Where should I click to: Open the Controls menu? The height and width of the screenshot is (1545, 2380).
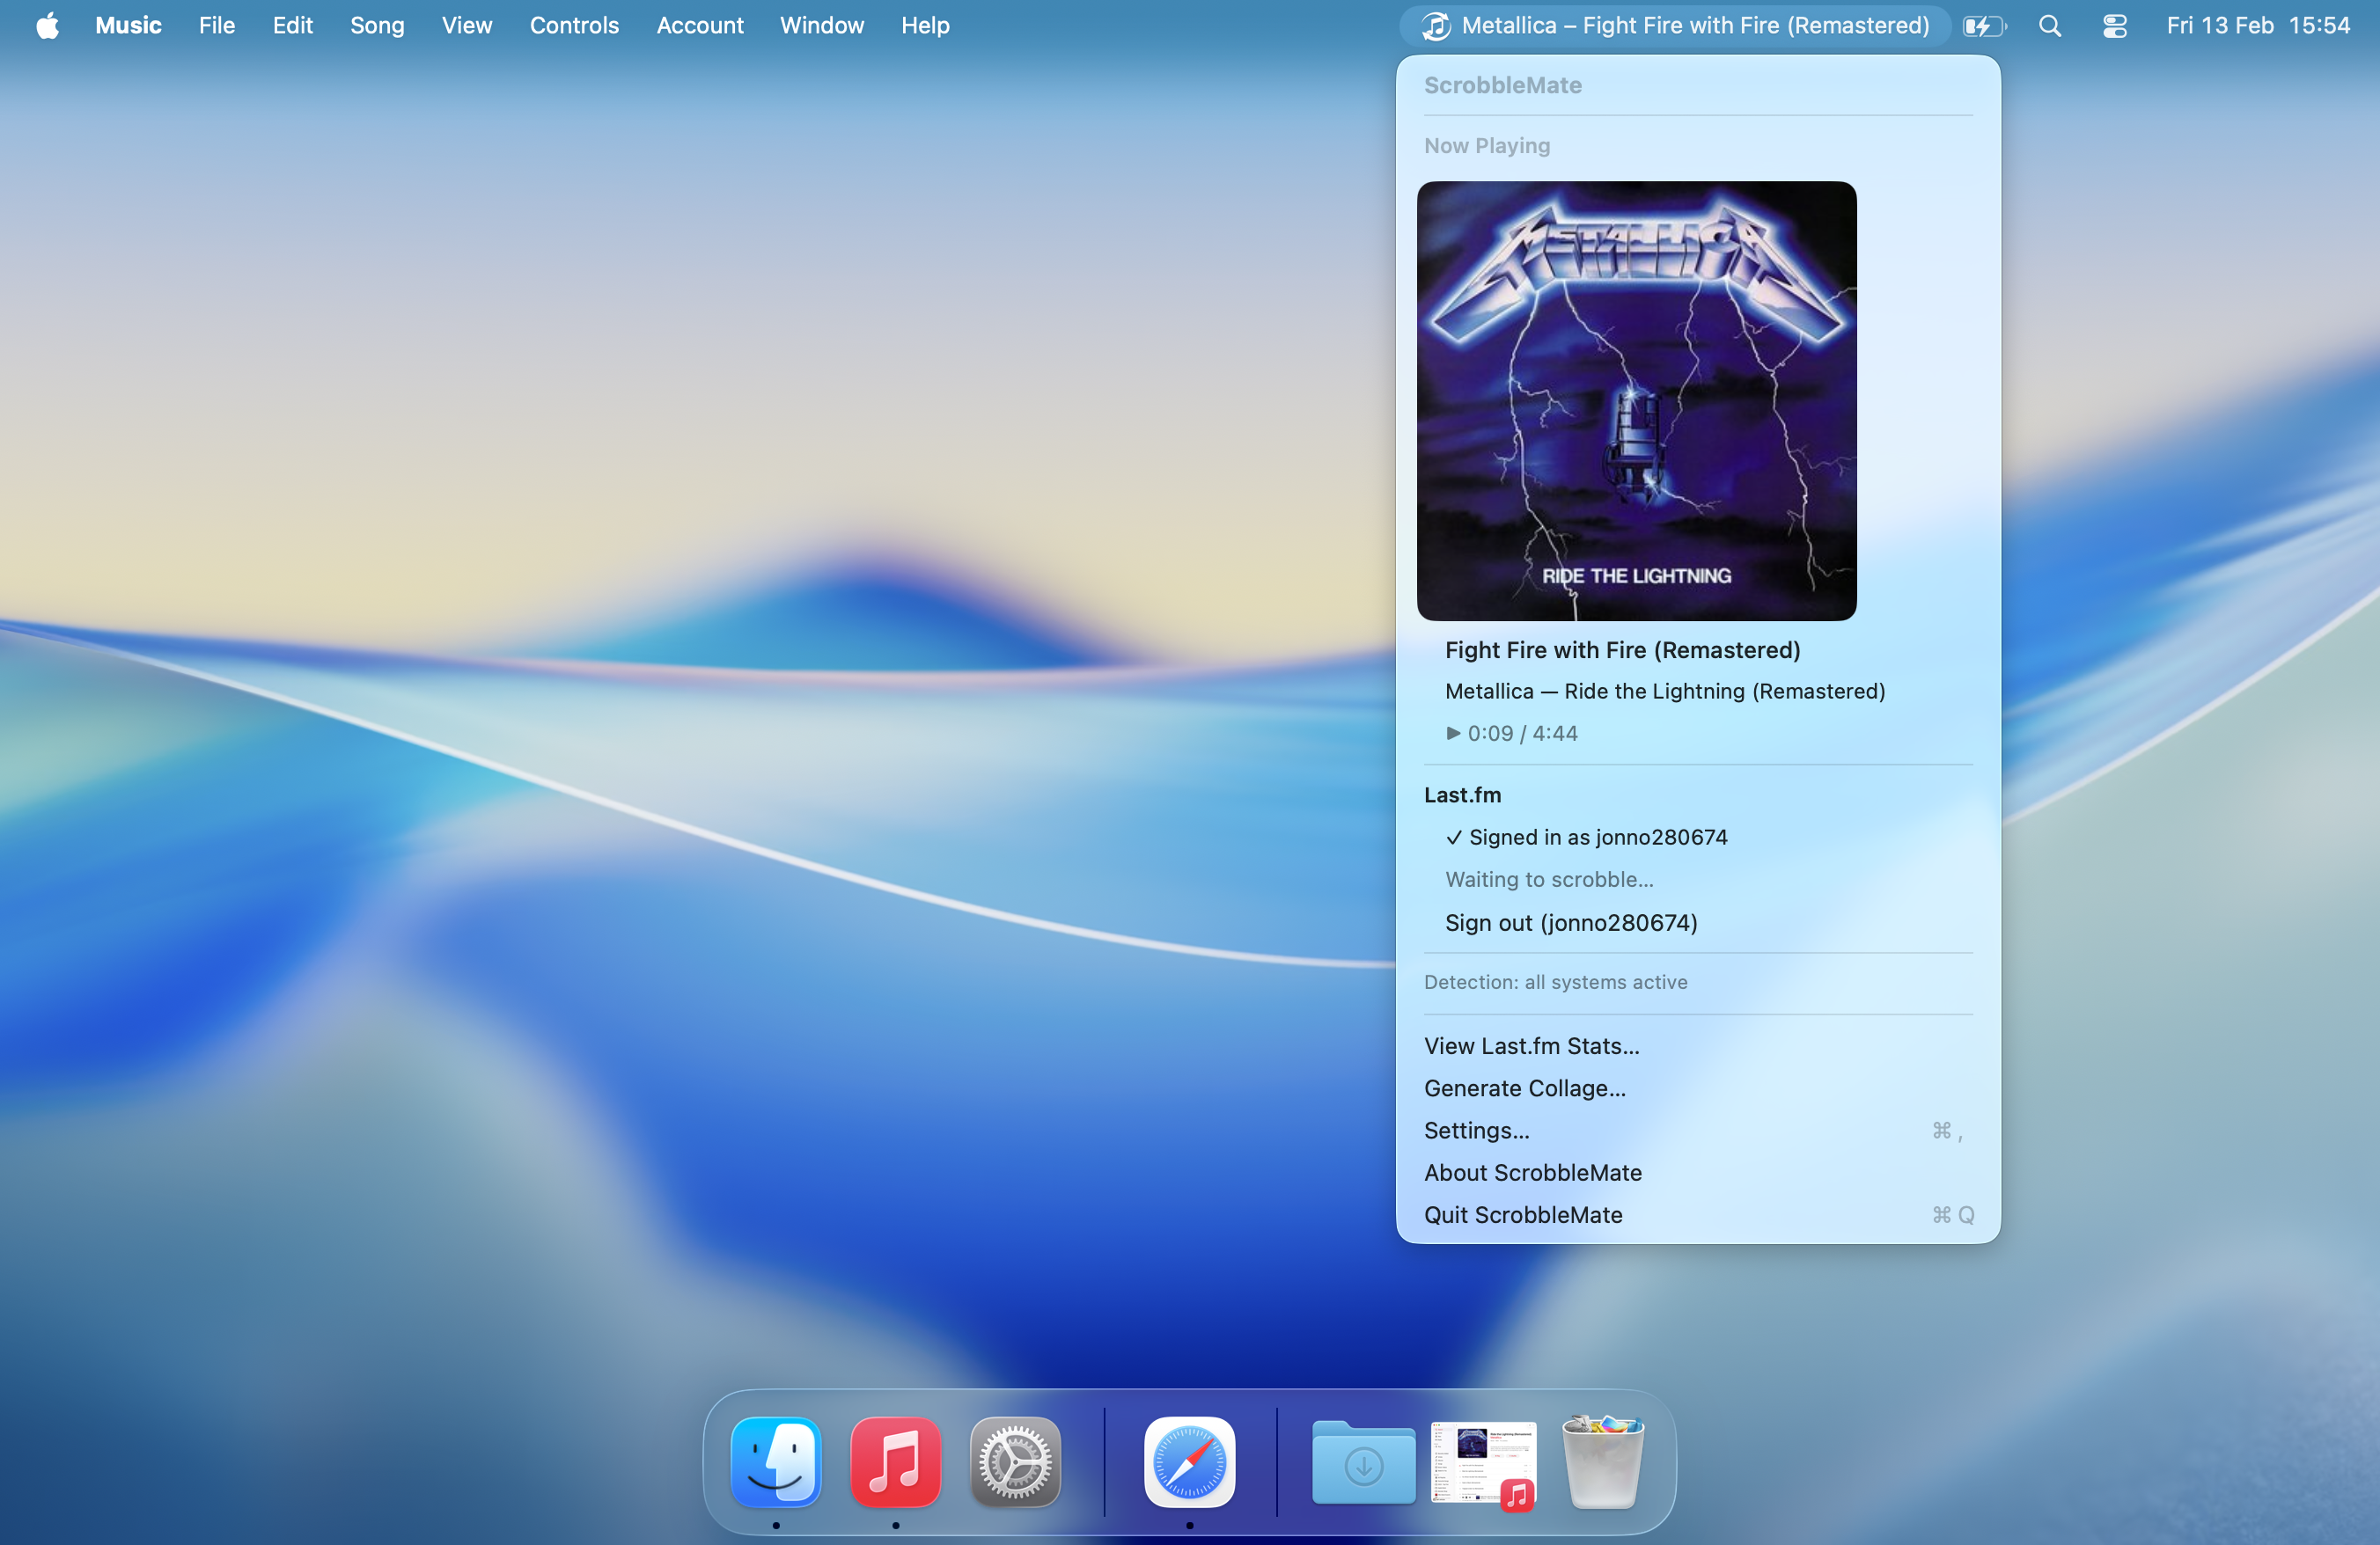point(574,26)
